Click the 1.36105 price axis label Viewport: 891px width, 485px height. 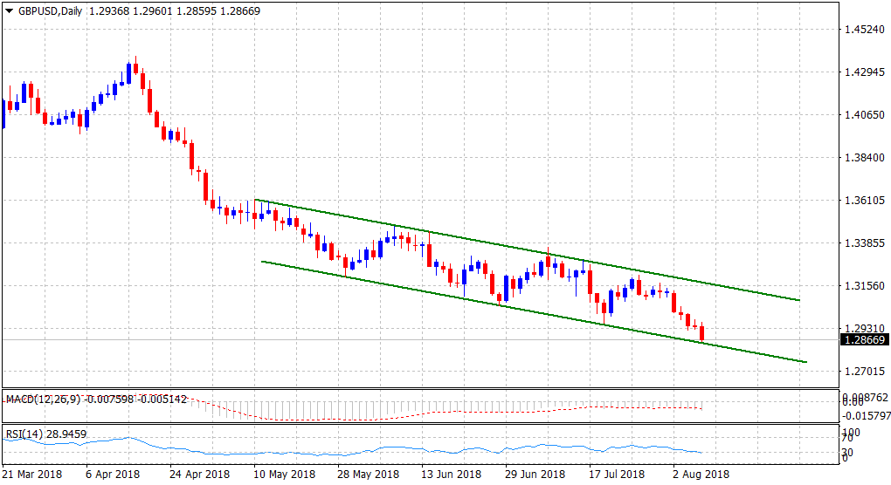tap(863, 201)
